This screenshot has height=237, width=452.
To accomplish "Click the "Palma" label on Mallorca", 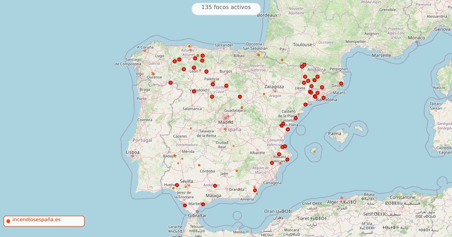I will click(x=334, y=134).
